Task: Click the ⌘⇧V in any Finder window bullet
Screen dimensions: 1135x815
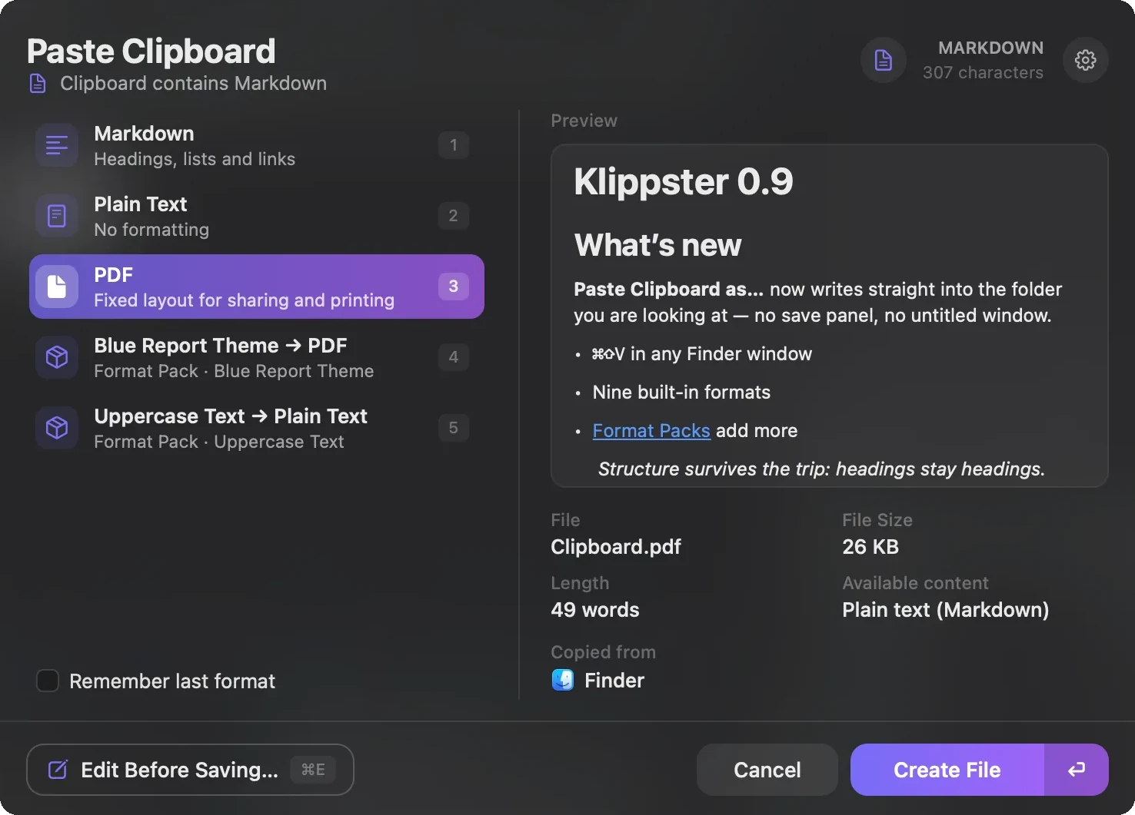Action: tap(701, 353)
